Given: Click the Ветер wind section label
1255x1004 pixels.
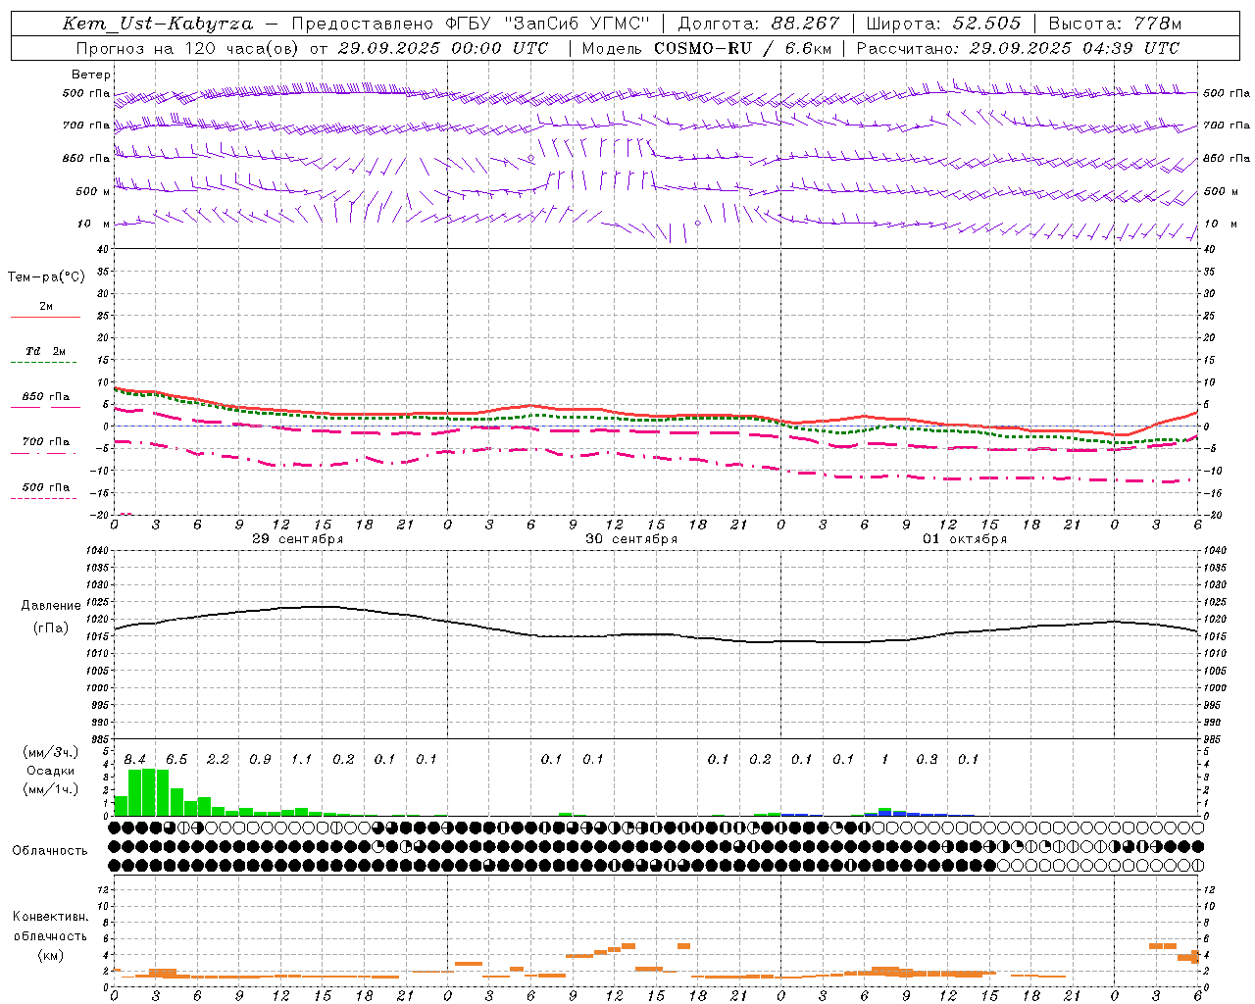Looking at the screenshot, I should pyautogui.click(x=91, y=75).
